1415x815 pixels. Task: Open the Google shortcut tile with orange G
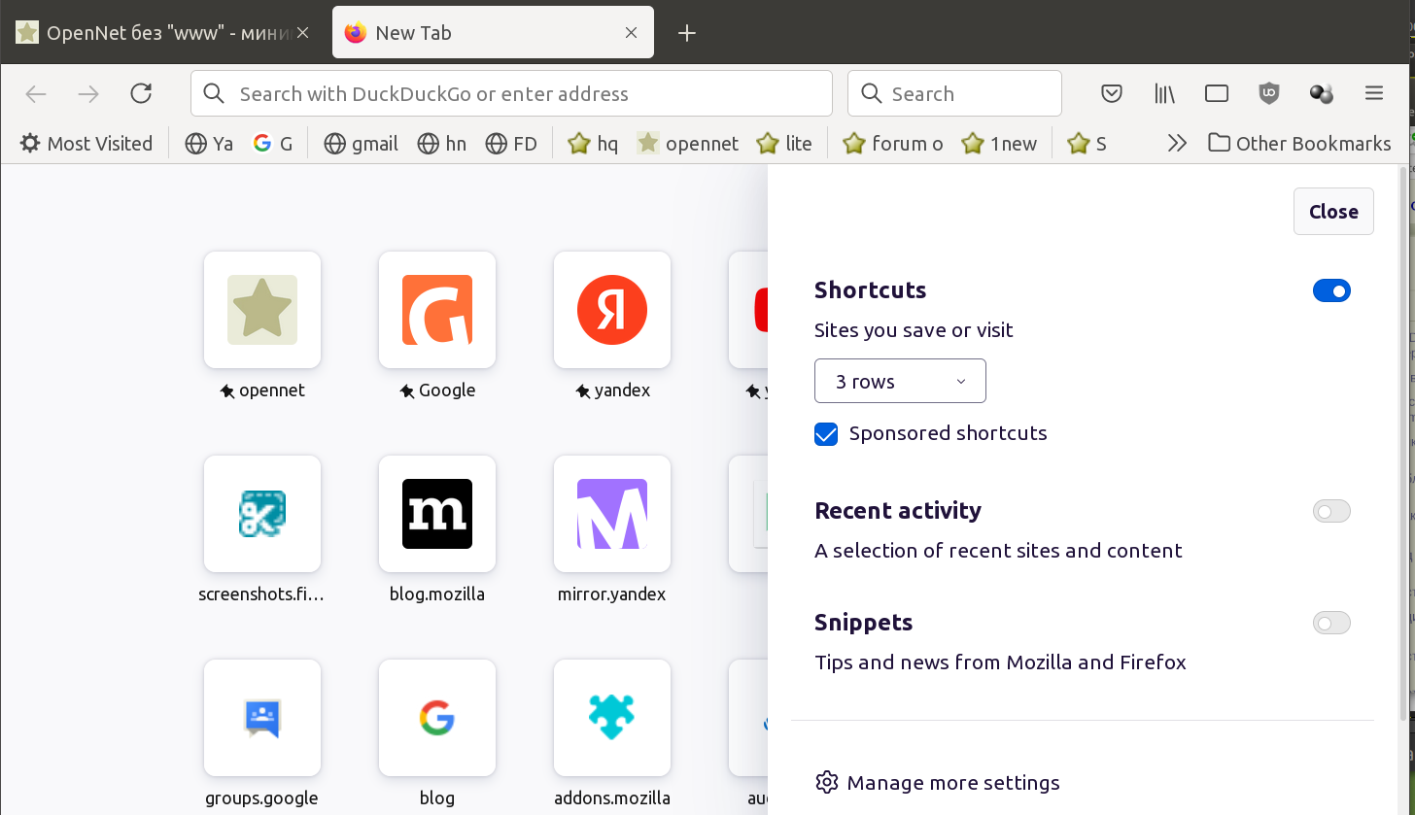(437, 310)
